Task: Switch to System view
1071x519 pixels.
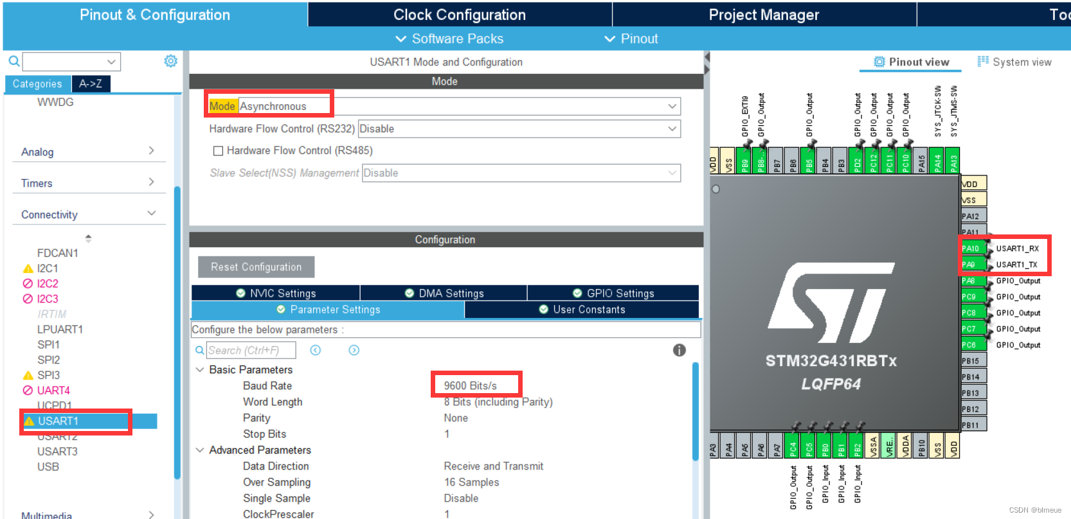Action: pos(1014,62)
